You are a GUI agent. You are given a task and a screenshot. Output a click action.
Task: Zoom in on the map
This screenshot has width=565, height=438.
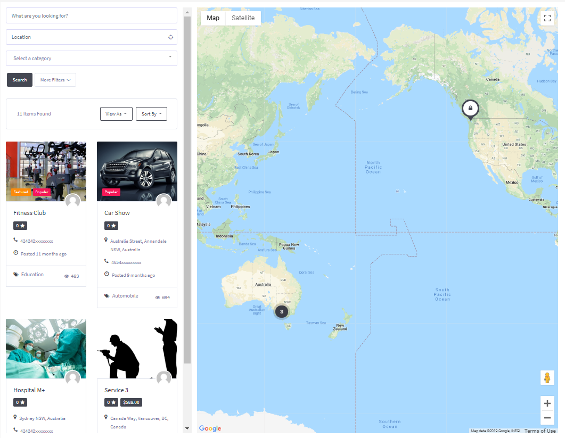click(547, 403)
